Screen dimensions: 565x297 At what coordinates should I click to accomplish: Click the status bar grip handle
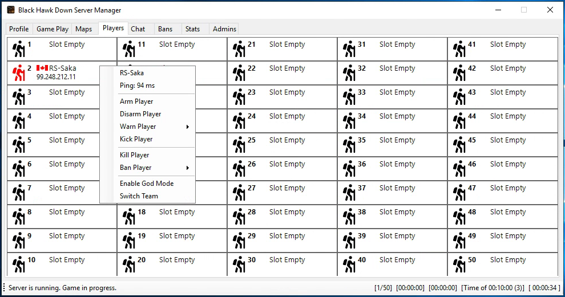pyautogui.click(x=4, y=288)
